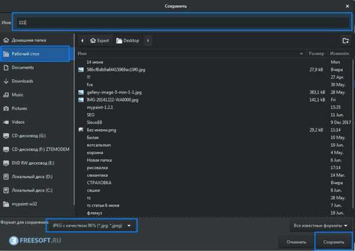Click the back arrow in path bar

tap(82, 40)
